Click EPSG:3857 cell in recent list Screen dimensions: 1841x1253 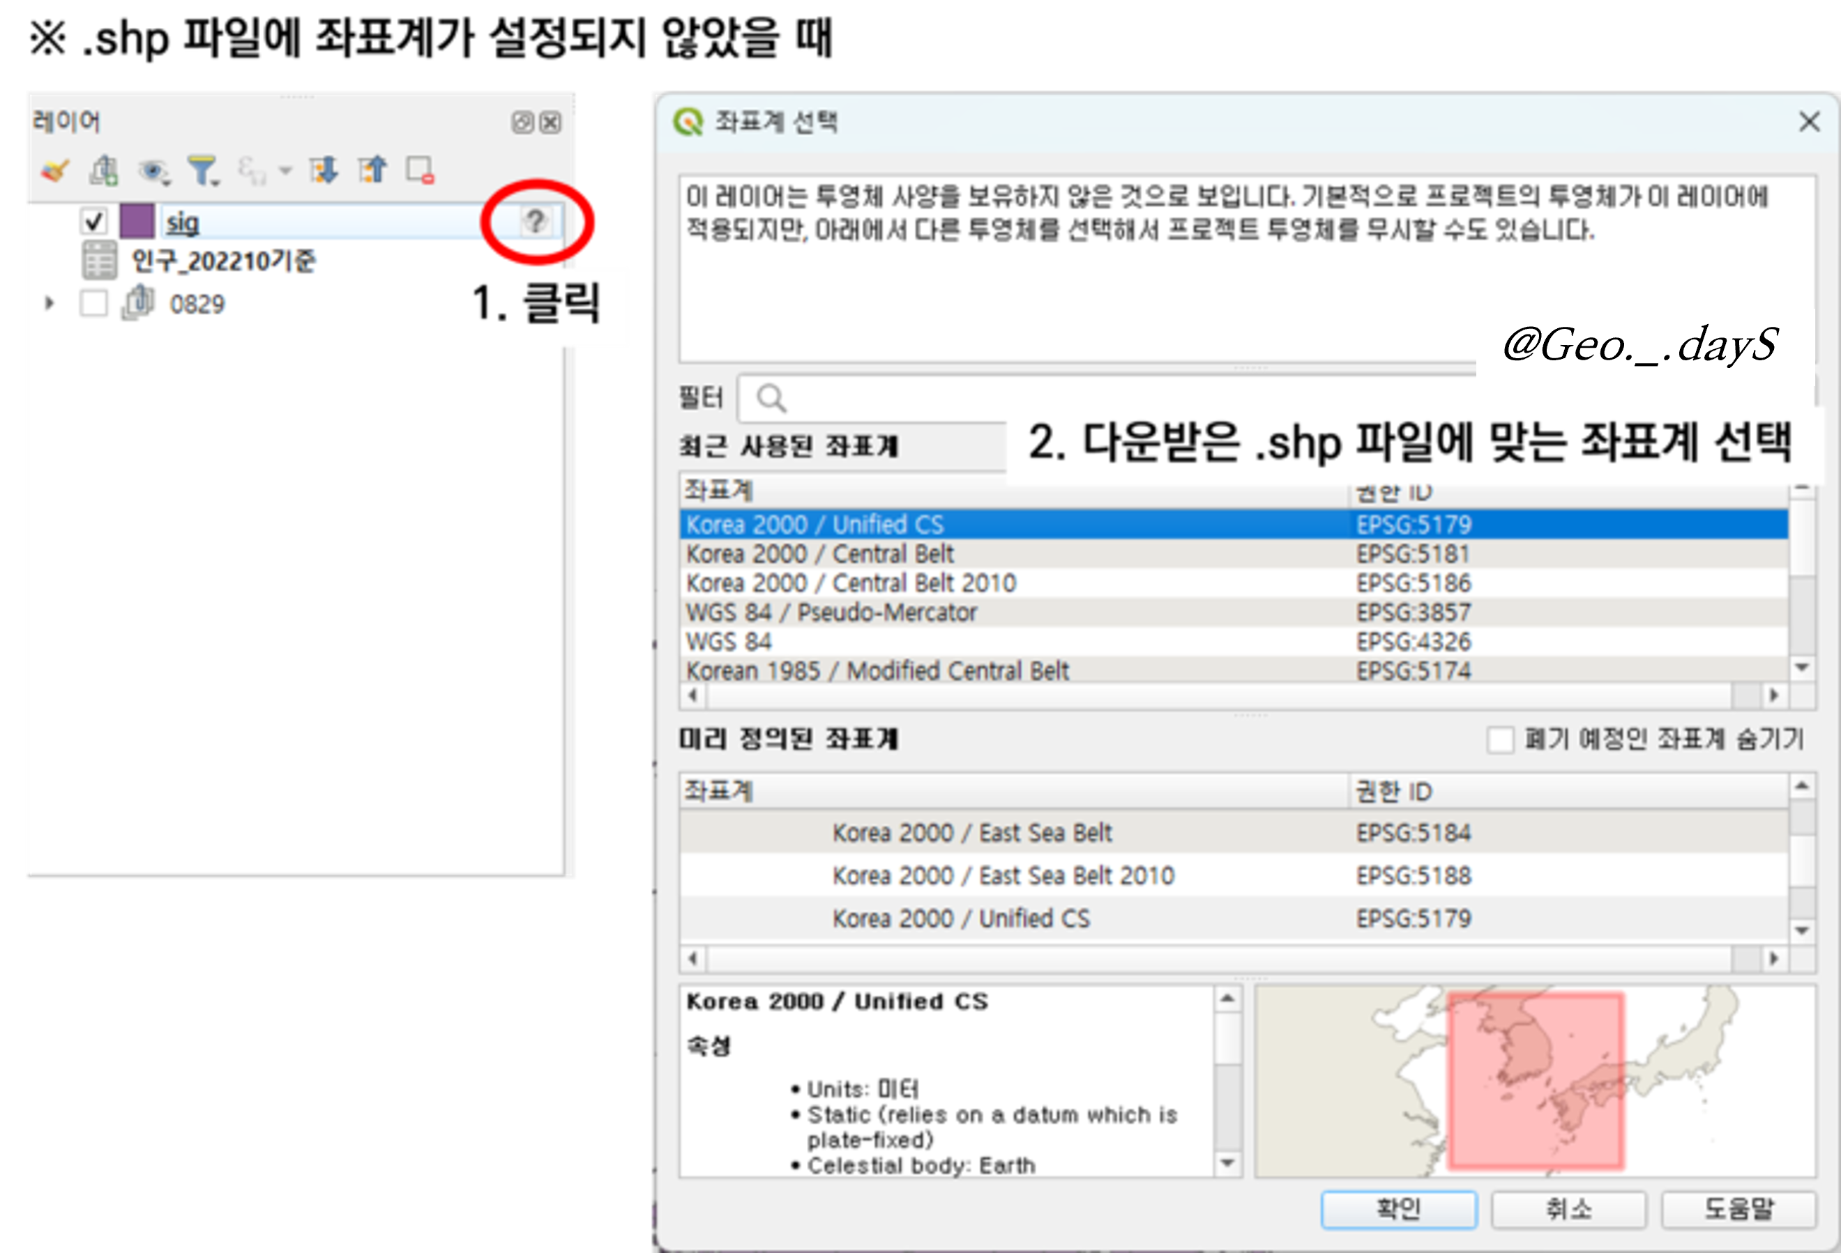1414,613
